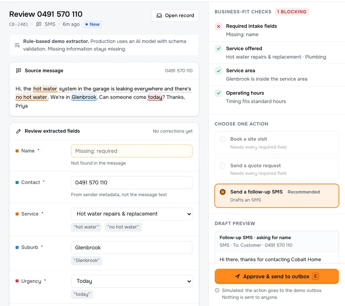The width and height of the screenshot is (345, 306).
Task: Click the CB-2401 record ID
Action: pyautogui.click(x=19, y=24)
